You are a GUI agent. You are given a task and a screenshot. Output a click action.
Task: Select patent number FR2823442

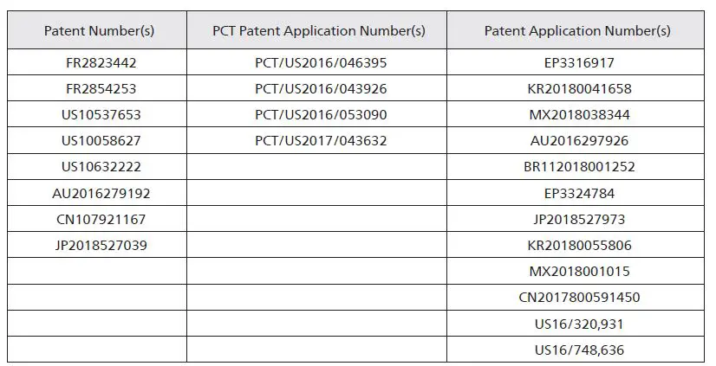coord(101,63)
